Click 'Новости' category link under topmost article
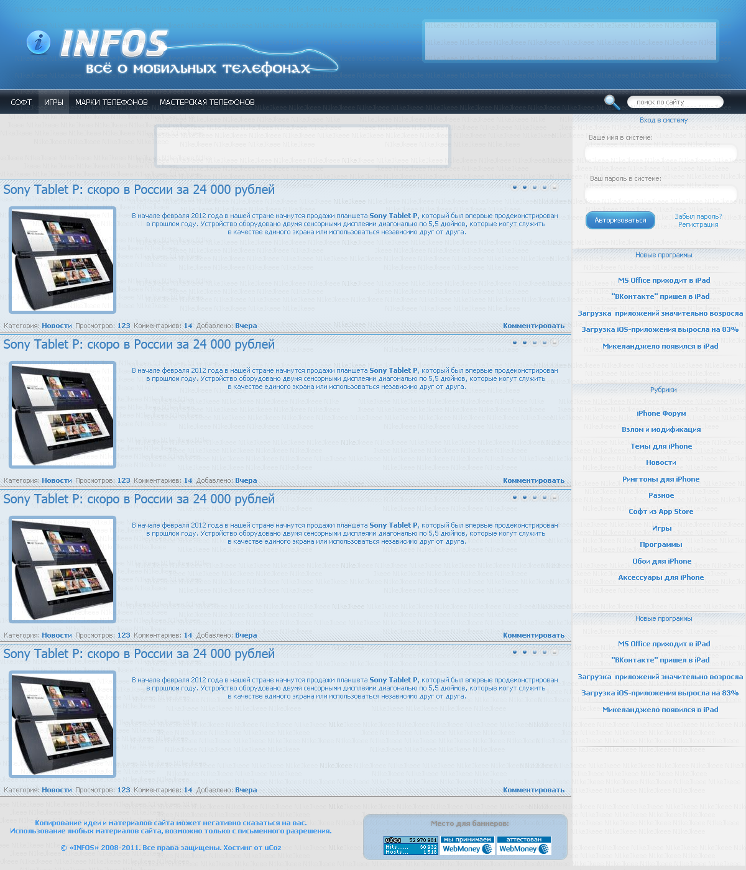Image resolution: width=746 pixels, height=870 pixels. pyautogui.click(x=57, y=326)
